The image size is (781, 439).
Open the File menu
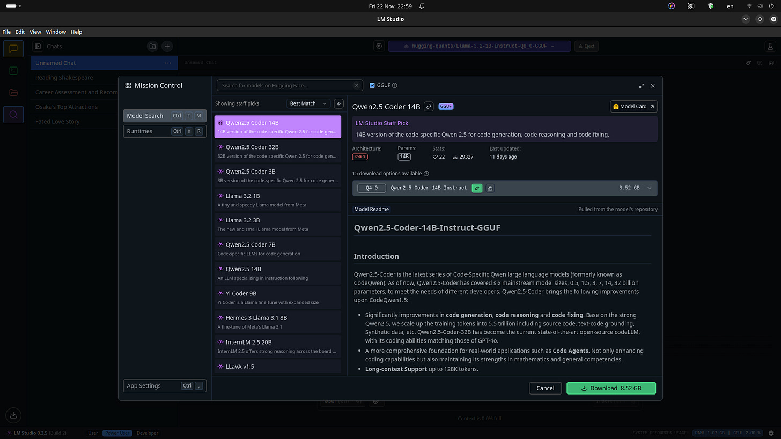6,32
